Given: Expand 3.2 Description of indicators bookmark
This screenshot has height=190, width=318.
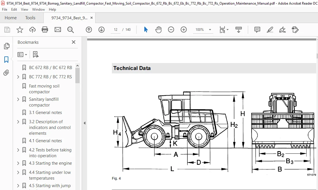Looking at the screenshot, I should [x=18, y=122].
